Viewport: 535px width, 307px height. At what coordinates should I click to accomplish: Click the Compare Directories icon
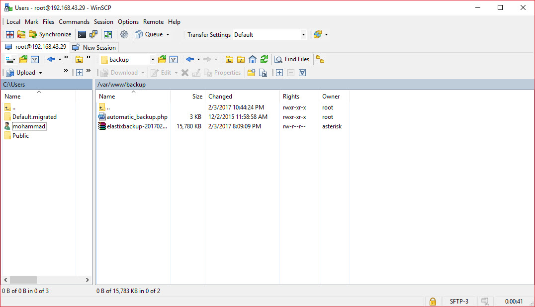(x=10, y=34)
